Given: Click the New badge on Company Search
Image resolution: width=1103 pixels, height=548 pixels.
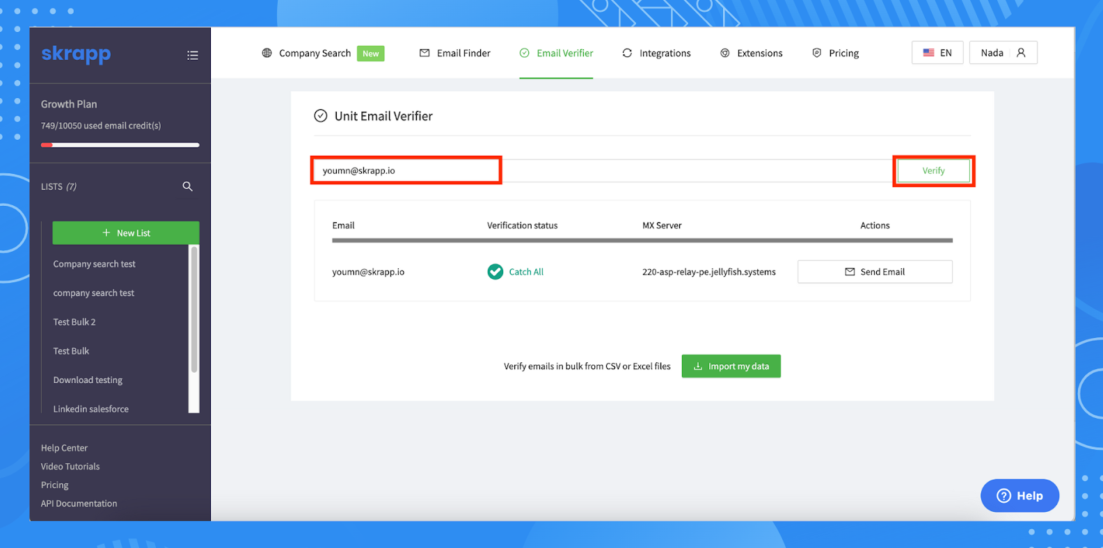Looking at the screenshot, I should (371, 54).
